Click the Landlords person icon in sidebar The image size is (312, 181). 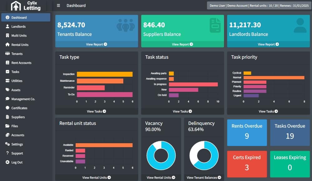[x=7, y=26]
